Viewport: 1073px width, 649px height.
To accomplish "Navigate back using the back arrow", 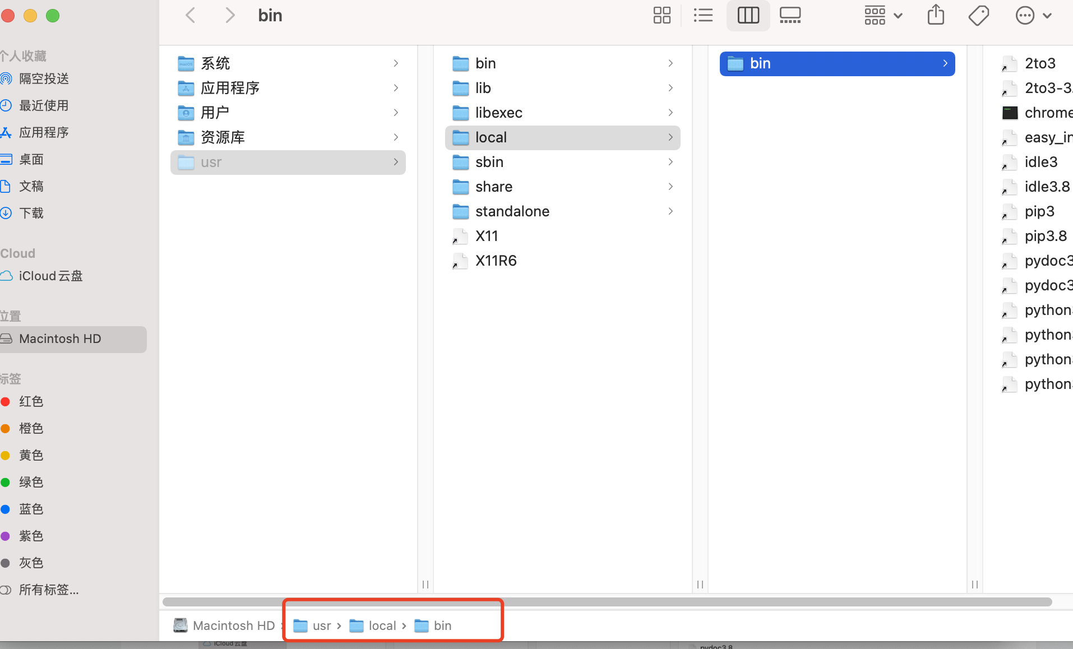I will pos(189,15).
